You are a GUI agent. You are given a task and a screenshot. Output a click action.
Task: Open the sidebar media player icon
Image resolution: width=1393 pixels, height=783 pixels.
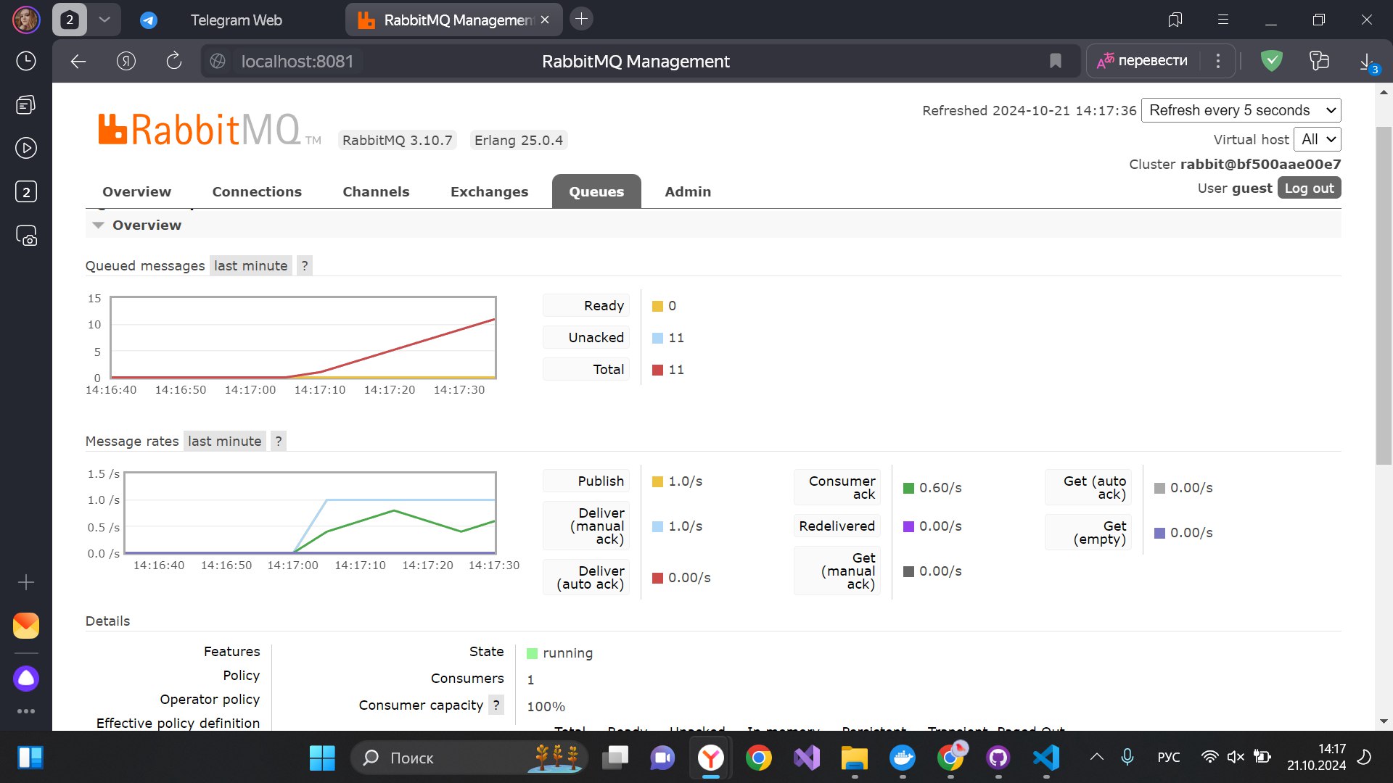pyautogui.click(x=26, y=149)
